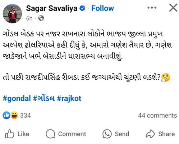Close the post with the X icon
179x144 pixels.
(x=173, y=8)
